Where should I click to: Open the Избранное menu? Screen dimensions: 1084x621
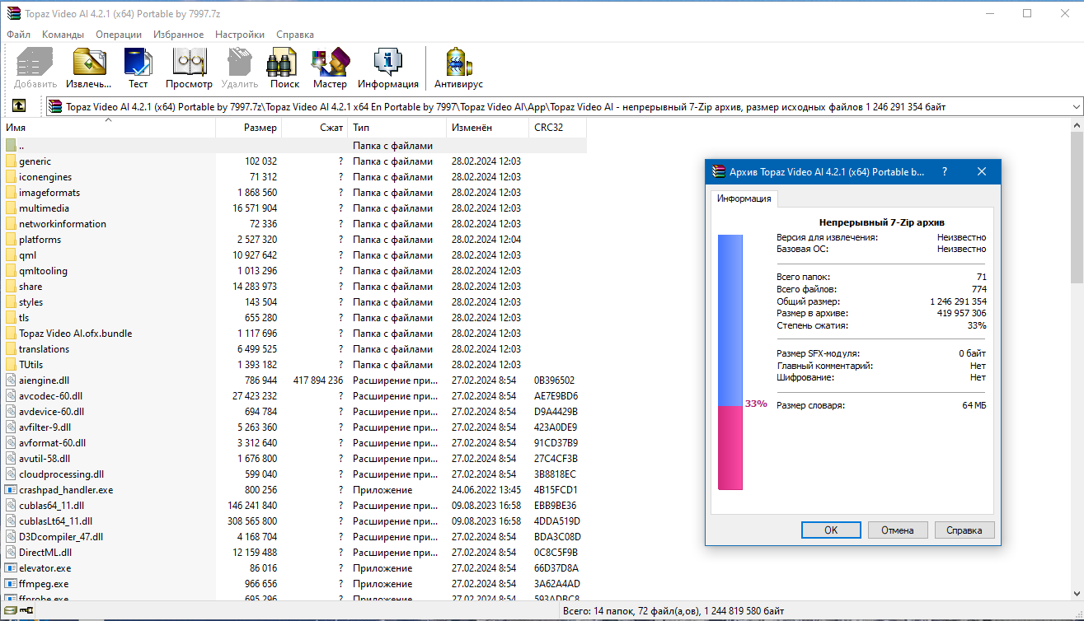[178, 35]
